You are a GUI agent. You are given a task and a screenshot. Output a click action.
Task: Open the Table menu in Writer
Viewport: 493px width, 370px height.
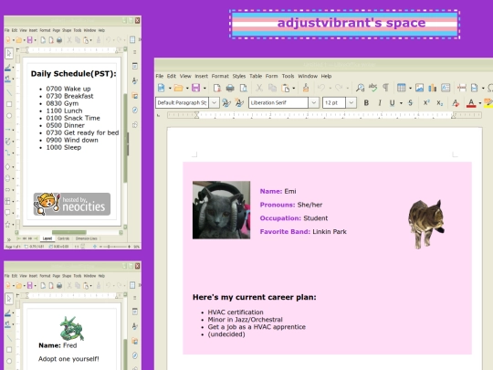click(256, 76)
